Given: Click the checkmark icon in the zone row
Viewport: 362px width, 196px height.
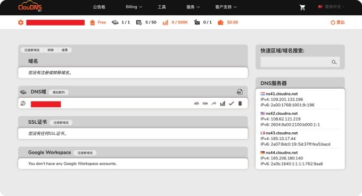Looking at the screenshot, I should click(231, 104).
